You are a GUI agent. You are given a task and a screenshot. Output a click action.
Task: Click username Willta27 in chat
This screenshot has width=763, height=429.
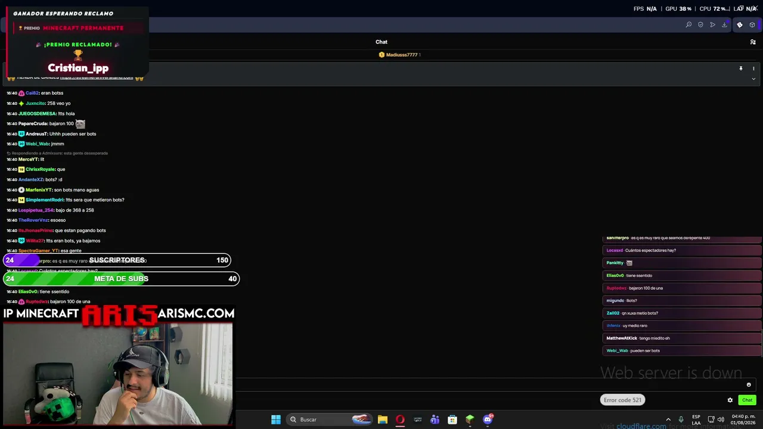(35, 241)
